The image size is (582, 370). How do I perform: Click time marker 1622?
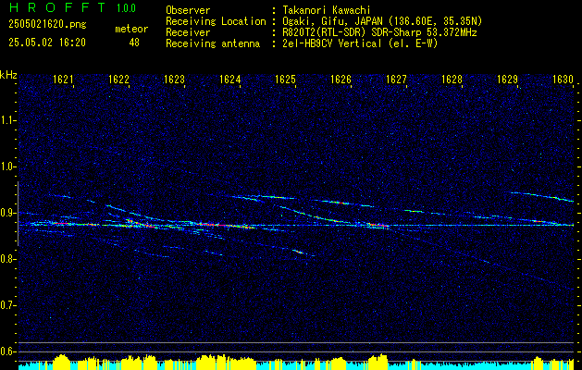(x=118, y=79)
